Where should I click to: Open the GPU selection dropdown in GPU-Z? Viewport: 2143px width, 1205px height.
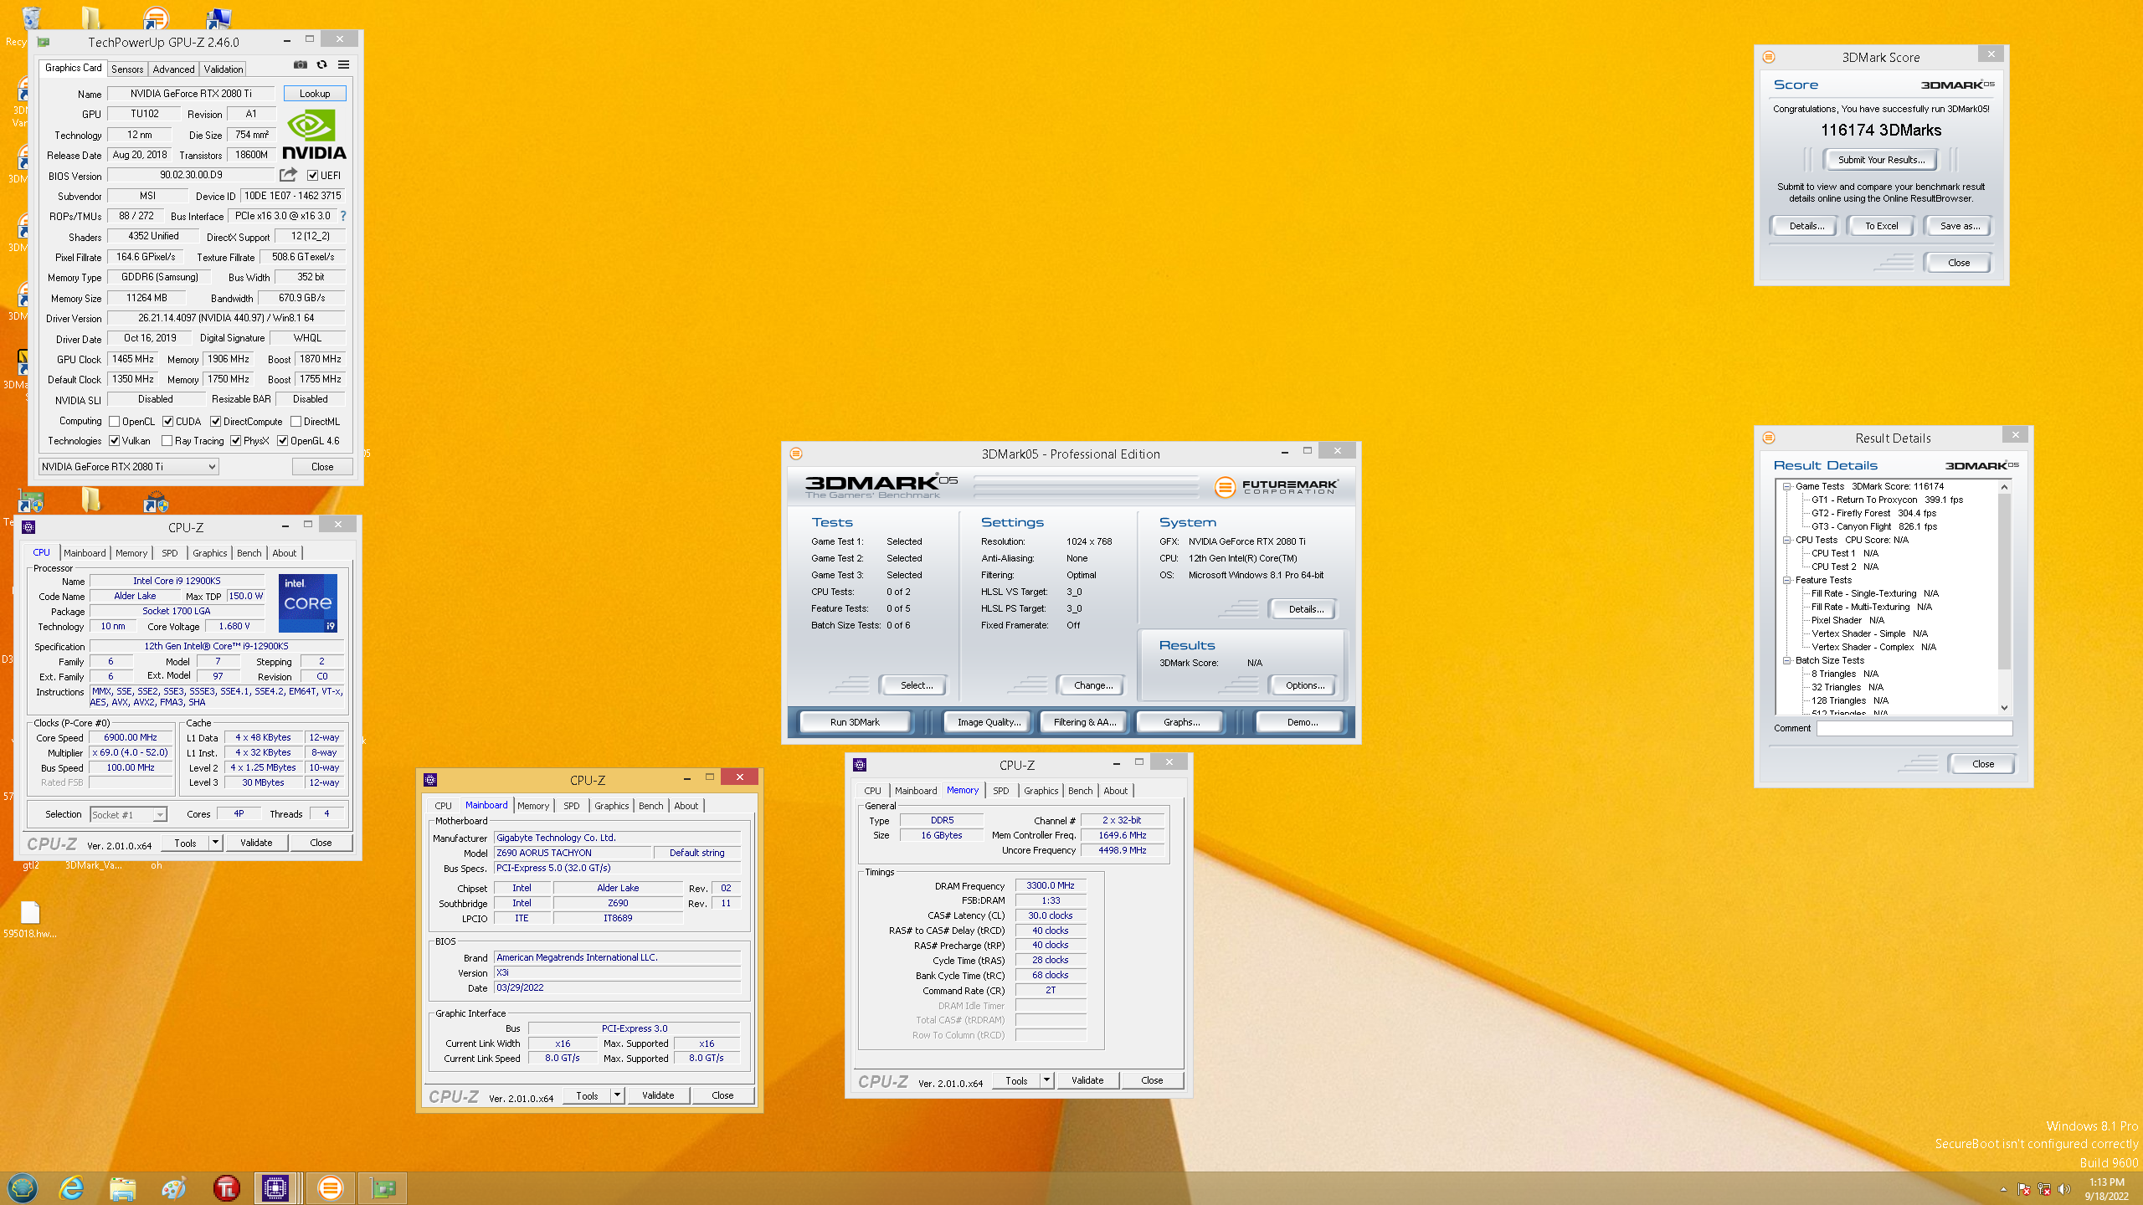point(129,466)
